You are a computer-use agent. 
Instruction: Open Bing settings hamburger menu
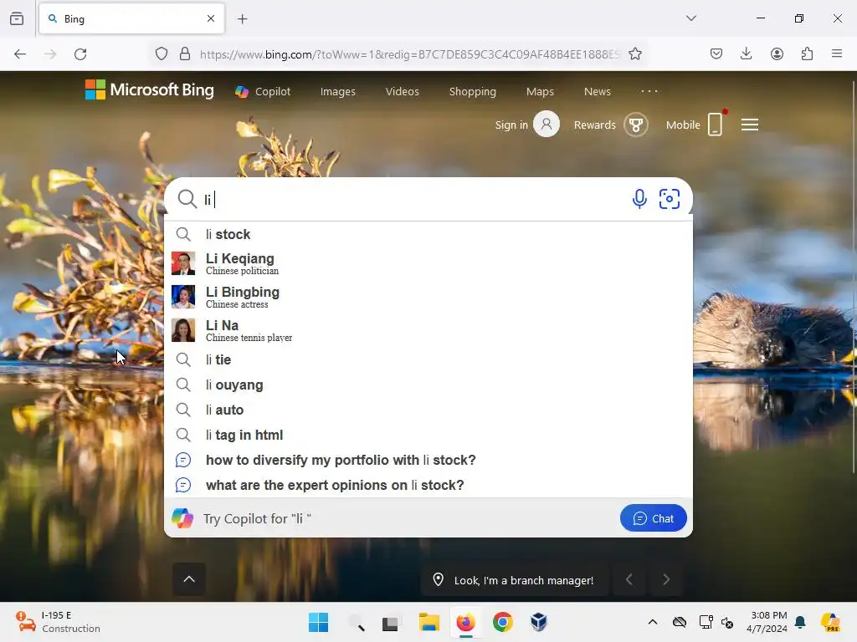[x=749, y=125]
